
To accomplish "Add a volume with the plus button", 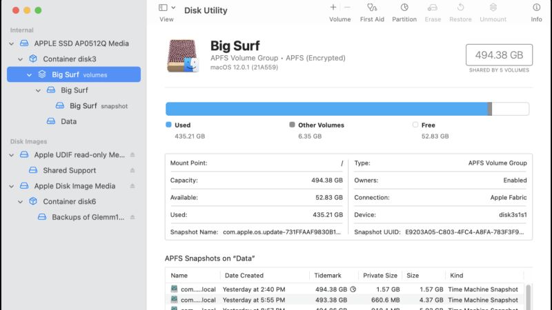I will coord(333,7).
